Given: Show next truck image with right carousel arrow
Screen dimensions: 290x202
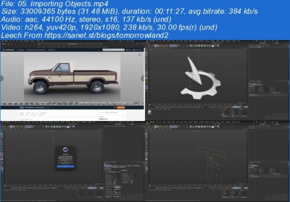Looking at the screenshot, I should pyautogui.click(x=142, y=78).
